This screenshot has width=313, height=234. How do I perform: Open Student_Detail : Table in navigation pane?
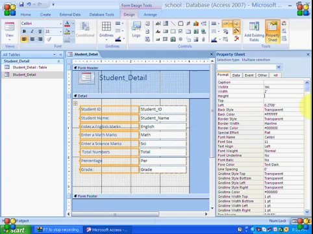pyautogui.click(x=29, y=68)
